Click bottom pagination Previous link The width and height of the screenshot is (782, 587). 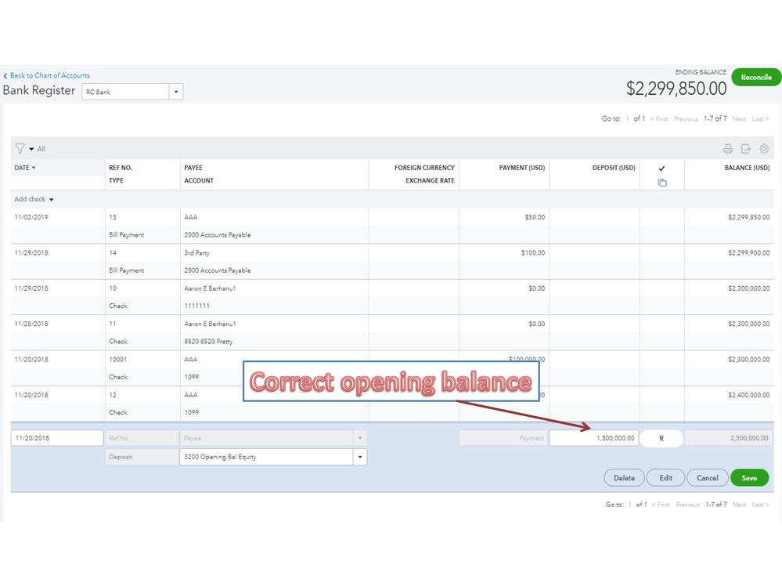688,505
